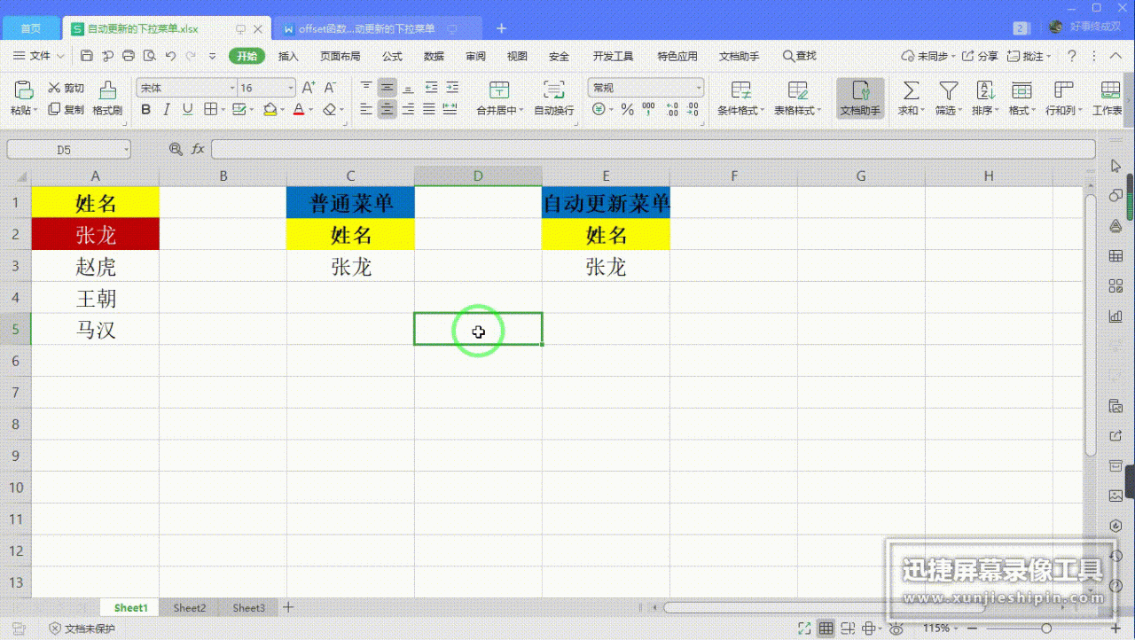Open Print Preview from quick access bar
1135x640 pixels.
pos(149,56)
